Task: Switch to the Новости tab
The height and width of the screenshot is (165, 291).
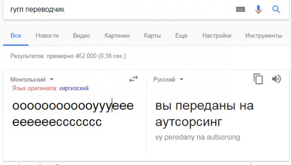Action: pos(47,35)
